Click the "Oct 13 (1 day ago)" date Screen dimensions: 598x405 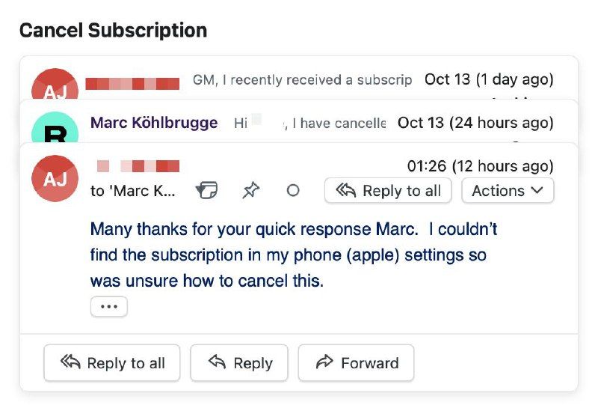click(x=489, y=79)
